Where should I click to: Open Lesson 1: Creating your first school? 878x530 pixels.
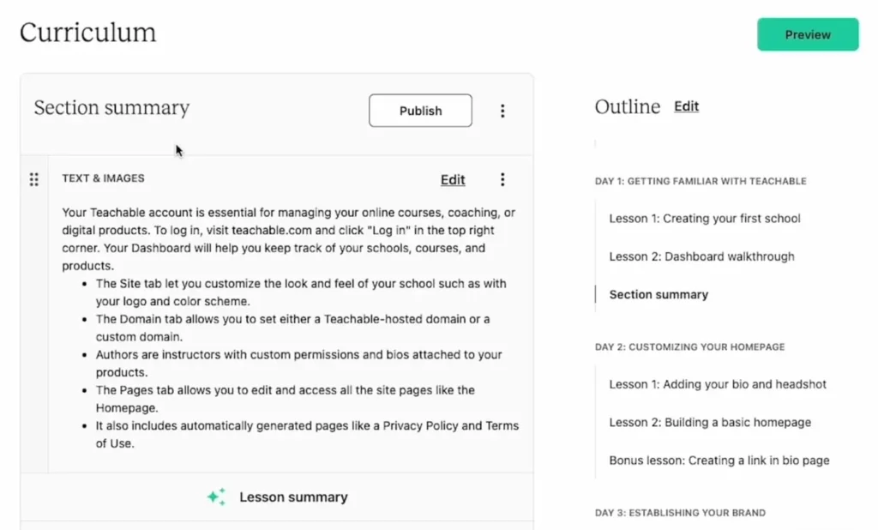point(704,219)
